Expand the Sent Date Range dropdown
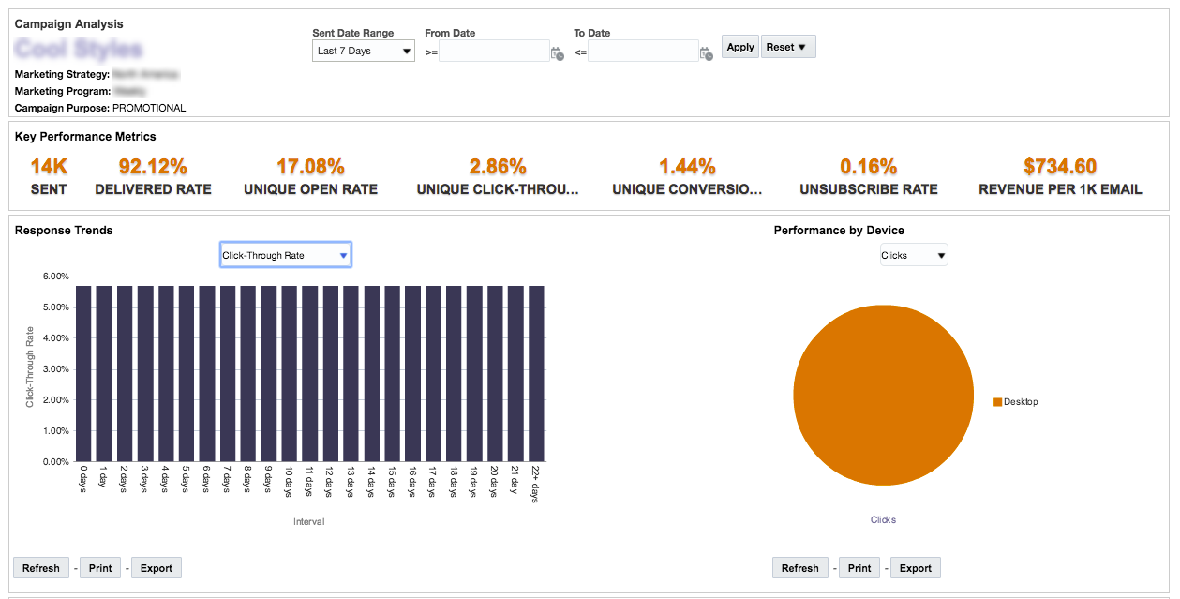 pyautogui.click(x=364, y=51)
